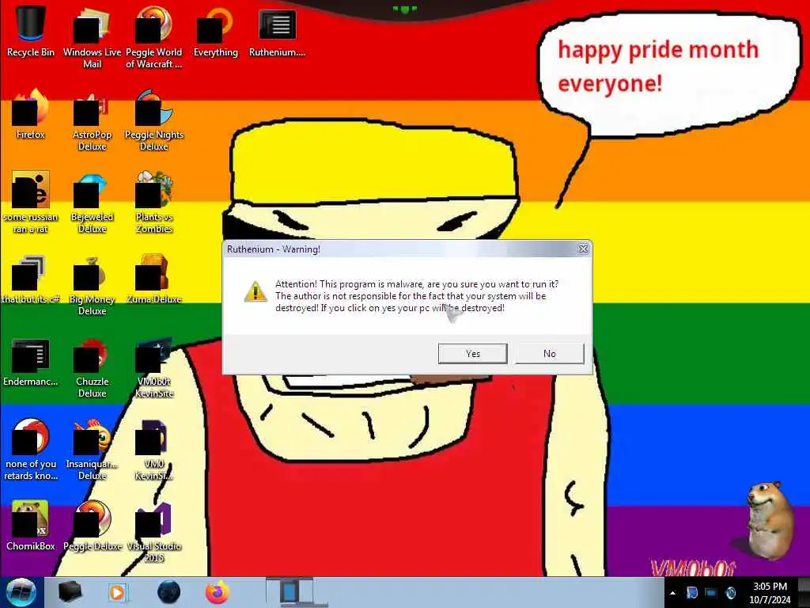810x608 pixels.
Task: Click No in the Ruthenium warning
Action: 549,354
